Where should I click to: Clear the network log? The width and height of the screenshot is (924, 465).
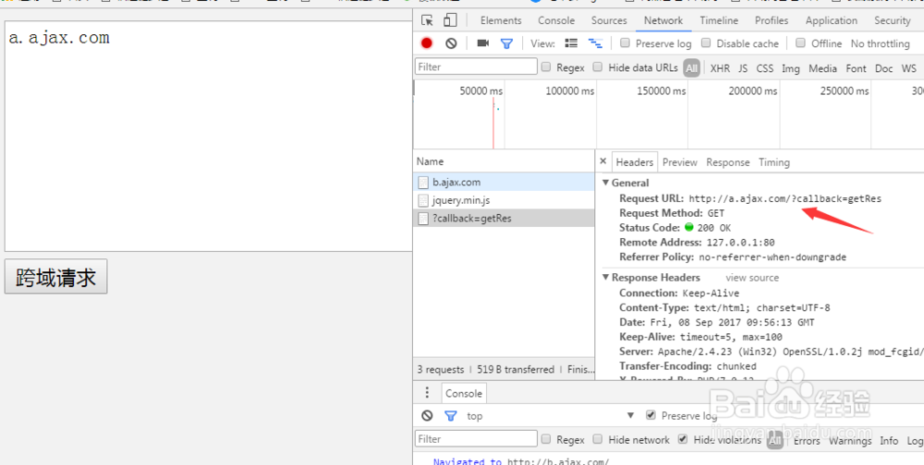[x=451, y=43]
